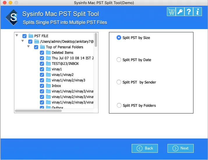Click the 'Deleted Items' label text
208x160 pixels.
point(62,53)
